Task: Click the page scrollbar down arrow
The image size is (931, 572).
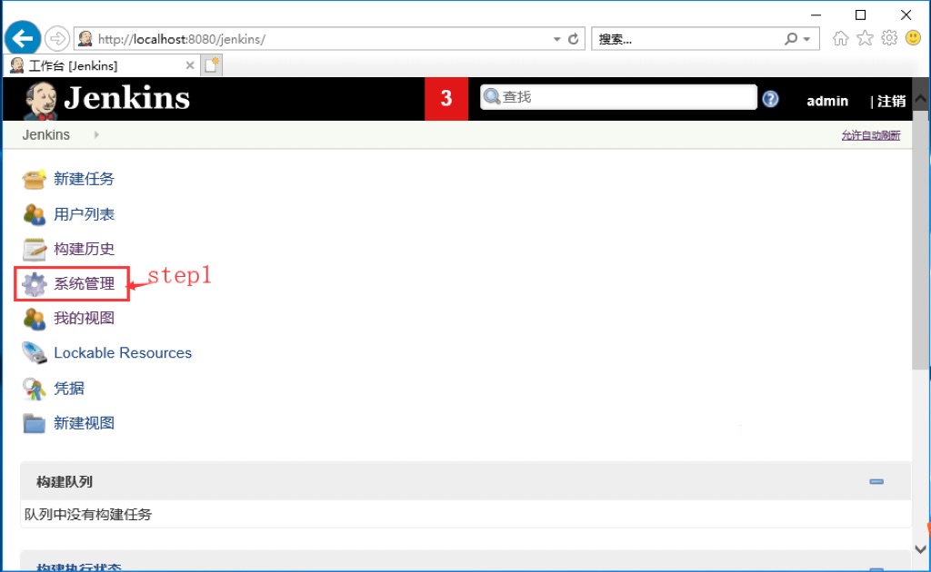Action: (920, 549)
